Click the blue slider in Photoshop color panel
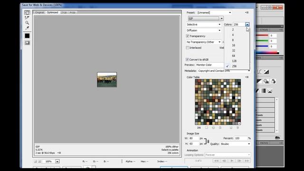This screenshot has width=304, height=171. point(262,47)
